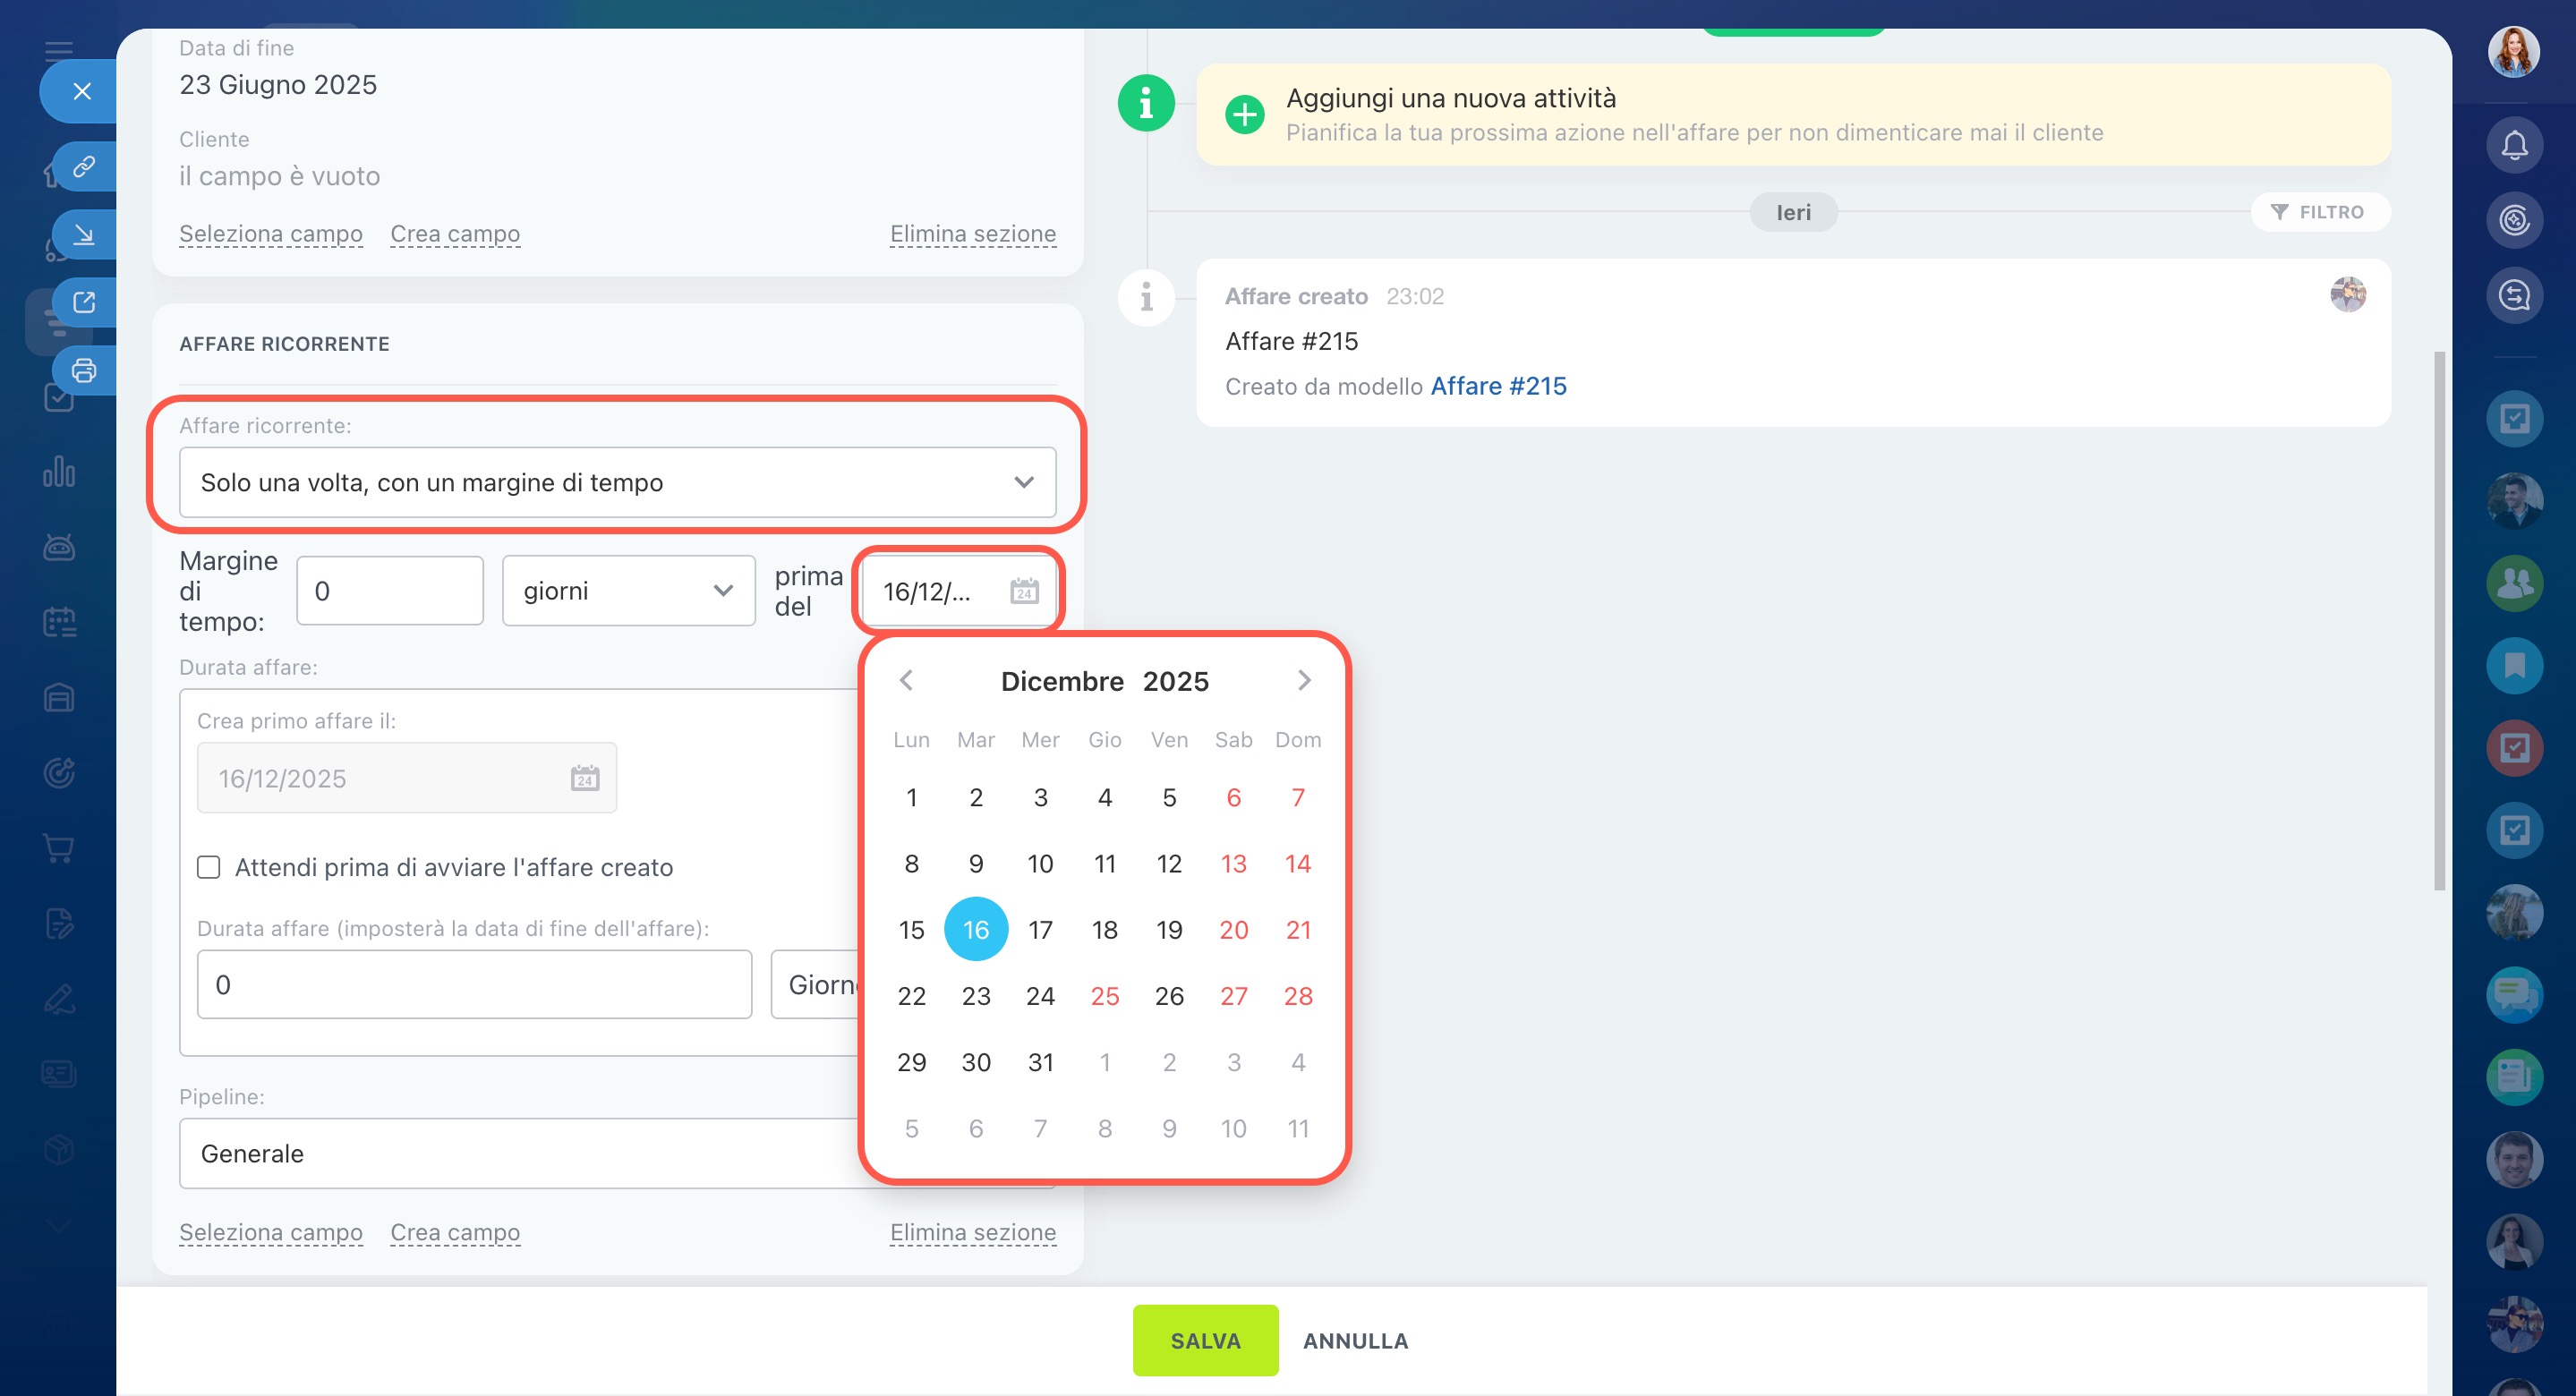The width and height of the screenshot is (2576, 1396).
Task: Expand the 'Affare ricorrente' dropdown
Action: (617, 482)
